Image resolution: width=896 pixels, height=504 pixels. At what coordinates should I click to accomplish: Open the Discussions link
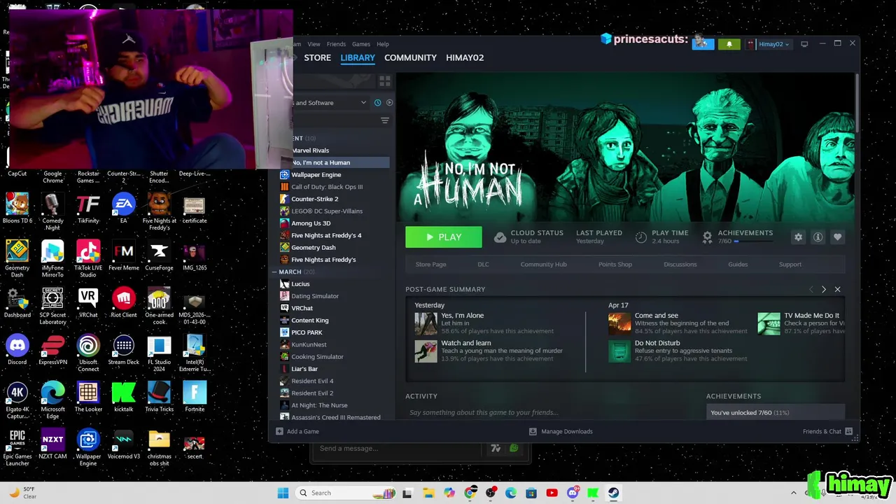point(680,265)
